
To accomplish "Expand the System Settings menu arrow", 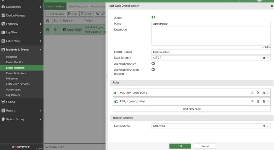I will tap(40, 119).
